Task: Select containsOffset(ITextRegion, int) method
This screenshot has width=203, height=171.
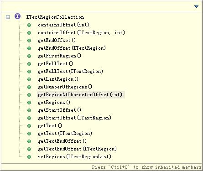Action: pyautogui.click(x=81, y=32)
